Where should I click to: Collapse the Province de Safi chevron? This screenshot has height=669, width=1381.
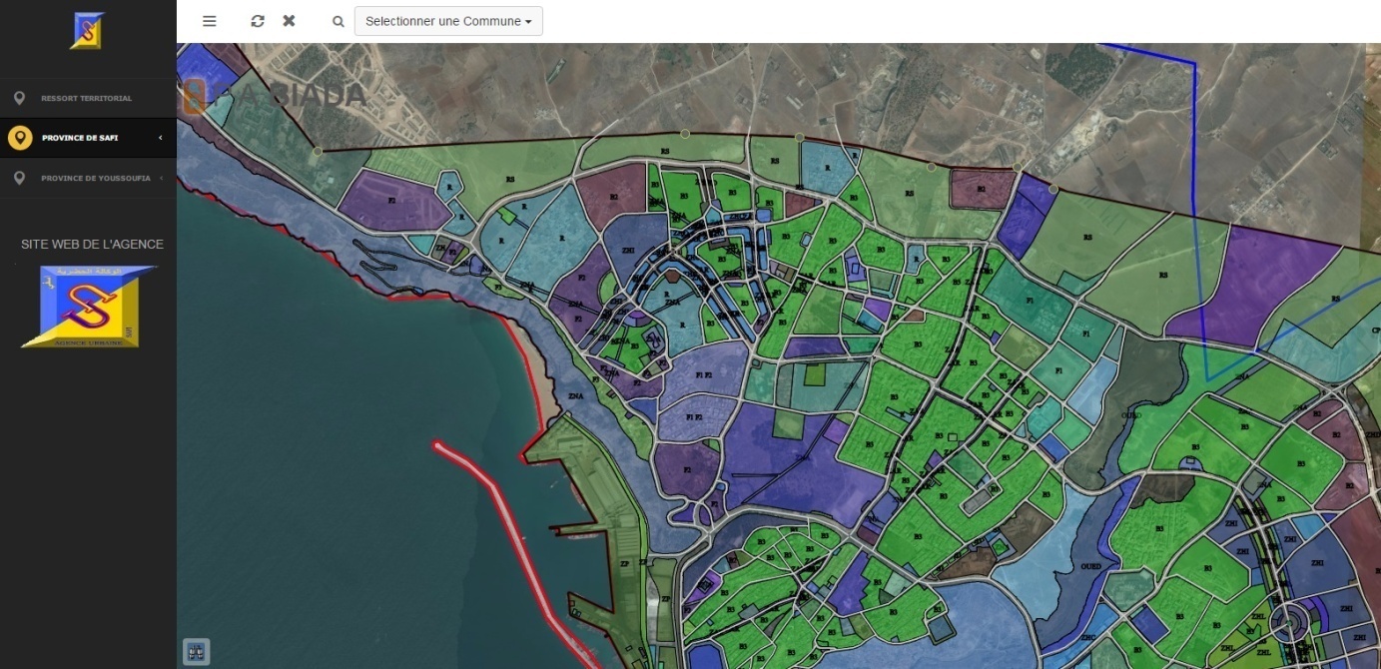coord(161,138)
